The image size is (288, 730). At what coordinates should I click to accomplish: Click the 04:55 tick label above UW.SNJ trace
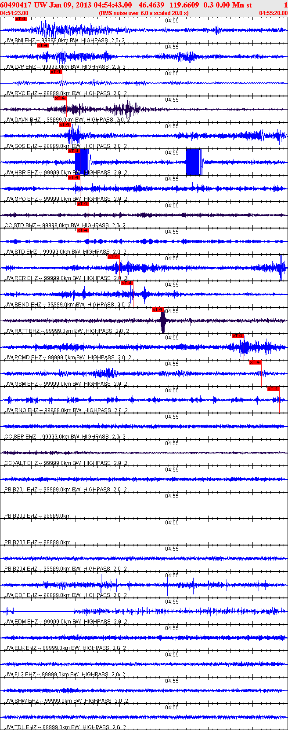[x=172, y=21]
